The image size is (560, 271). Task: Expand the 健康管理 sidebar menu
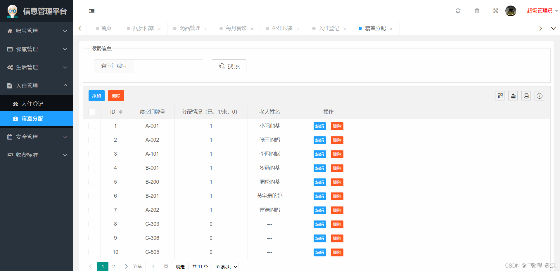click(x=37, y=49)
